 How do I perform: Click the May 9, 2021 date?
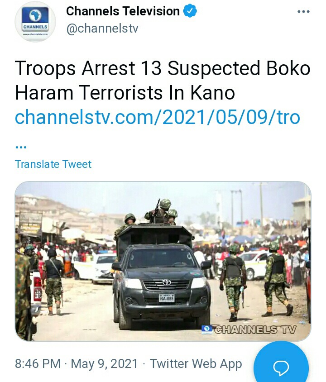104,364
